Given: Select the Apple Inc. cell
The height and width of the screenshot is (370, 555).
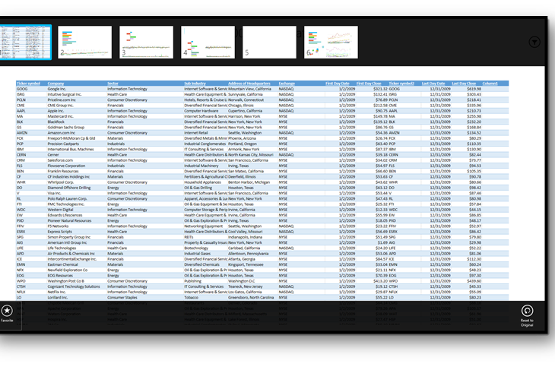Looking at the screenshot, I should (56, 111).
